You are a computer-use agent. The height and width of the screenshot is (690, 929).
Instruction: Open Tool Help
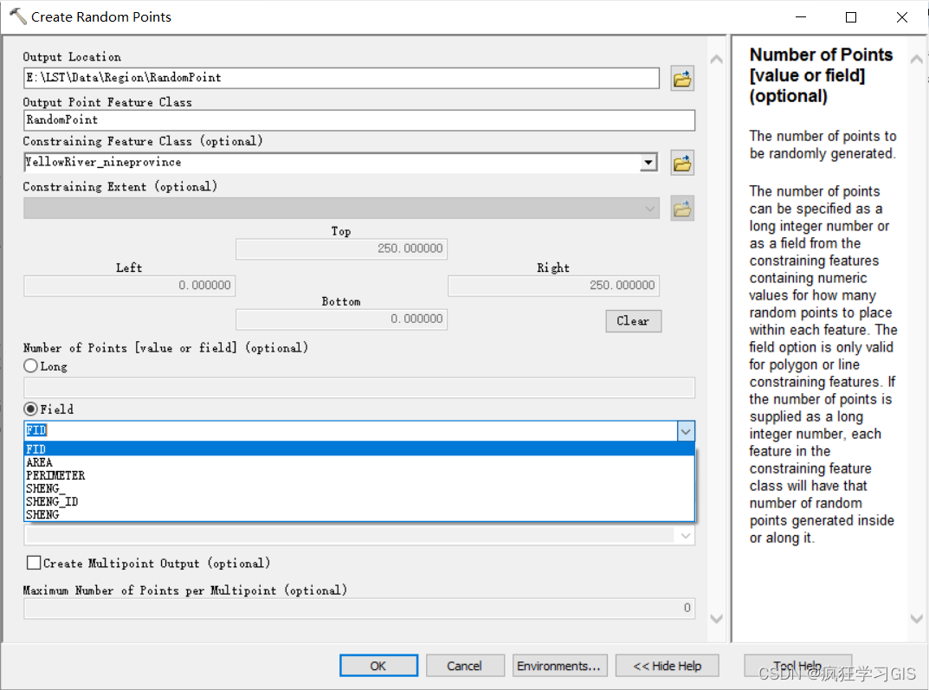click(x=797, y=666)
